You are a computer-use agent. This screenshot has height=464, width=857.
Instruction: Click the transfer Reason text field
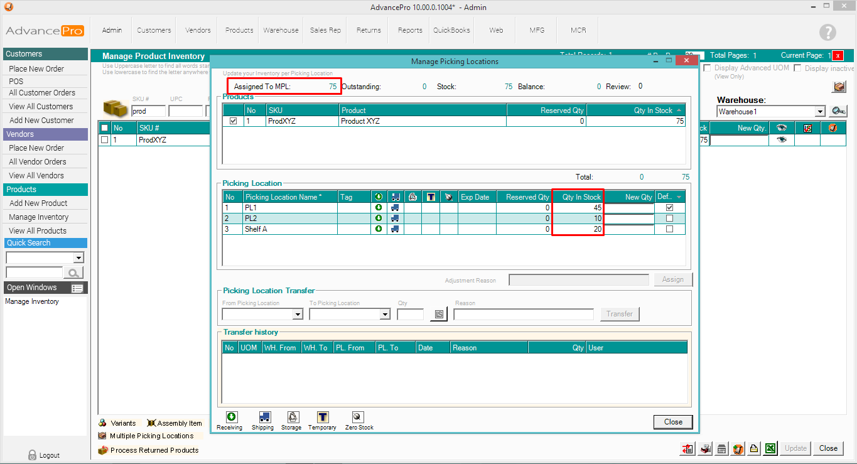523,315
